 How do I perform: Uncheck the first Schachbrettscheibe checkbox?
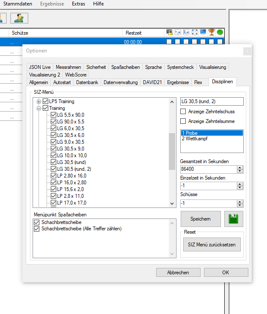pyautogui.click(x=36, y=222)
